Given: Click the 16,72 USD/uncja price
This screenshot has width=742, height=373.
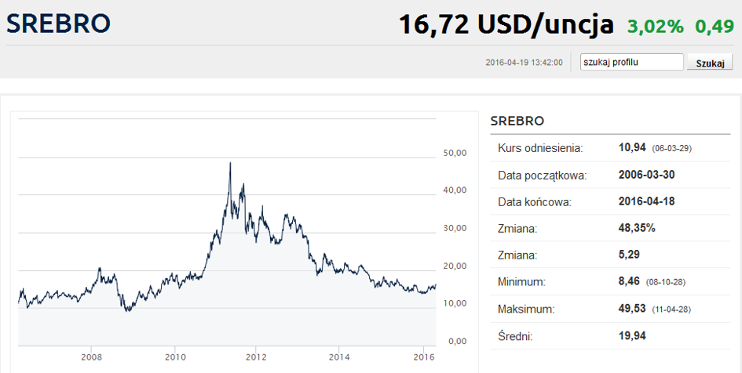Looking at the screenshot, I should point(506,24).
